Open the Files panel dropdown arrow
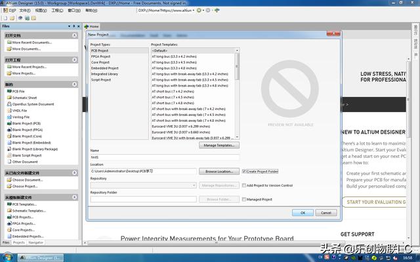 point(70,26)
